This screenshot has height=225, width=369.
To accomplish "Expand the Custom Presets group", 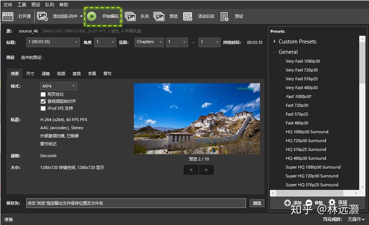I will click(x=274, y=42).
